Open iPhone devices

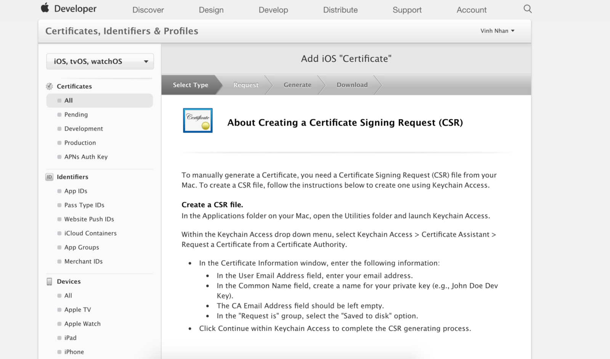pos(74,352)
